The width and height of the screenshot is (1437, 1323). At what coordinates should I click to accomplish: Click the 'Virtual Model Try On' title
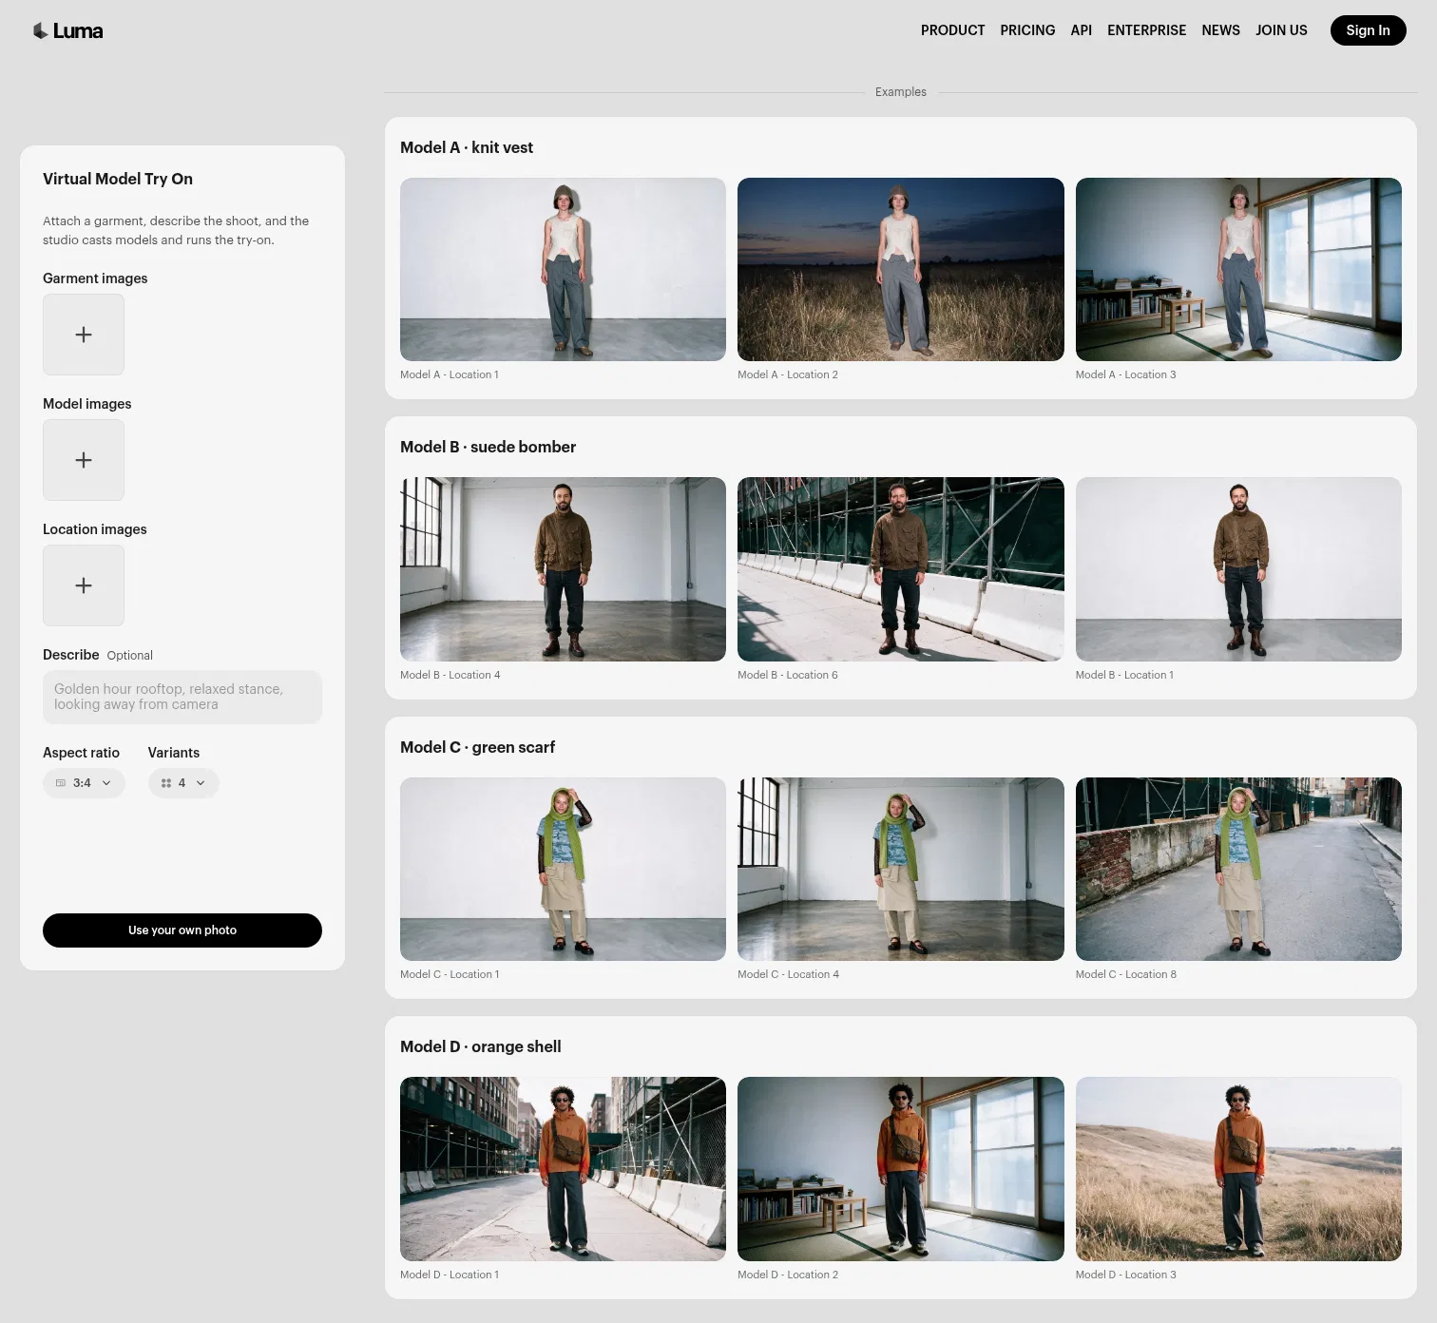[x=118, y=179]
